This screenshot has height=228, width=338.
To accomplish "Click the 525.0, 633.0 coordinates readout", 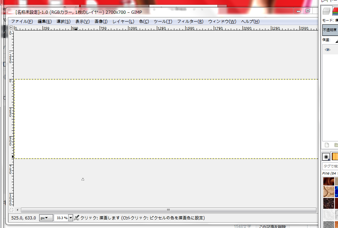I will (x=24, y=218).
